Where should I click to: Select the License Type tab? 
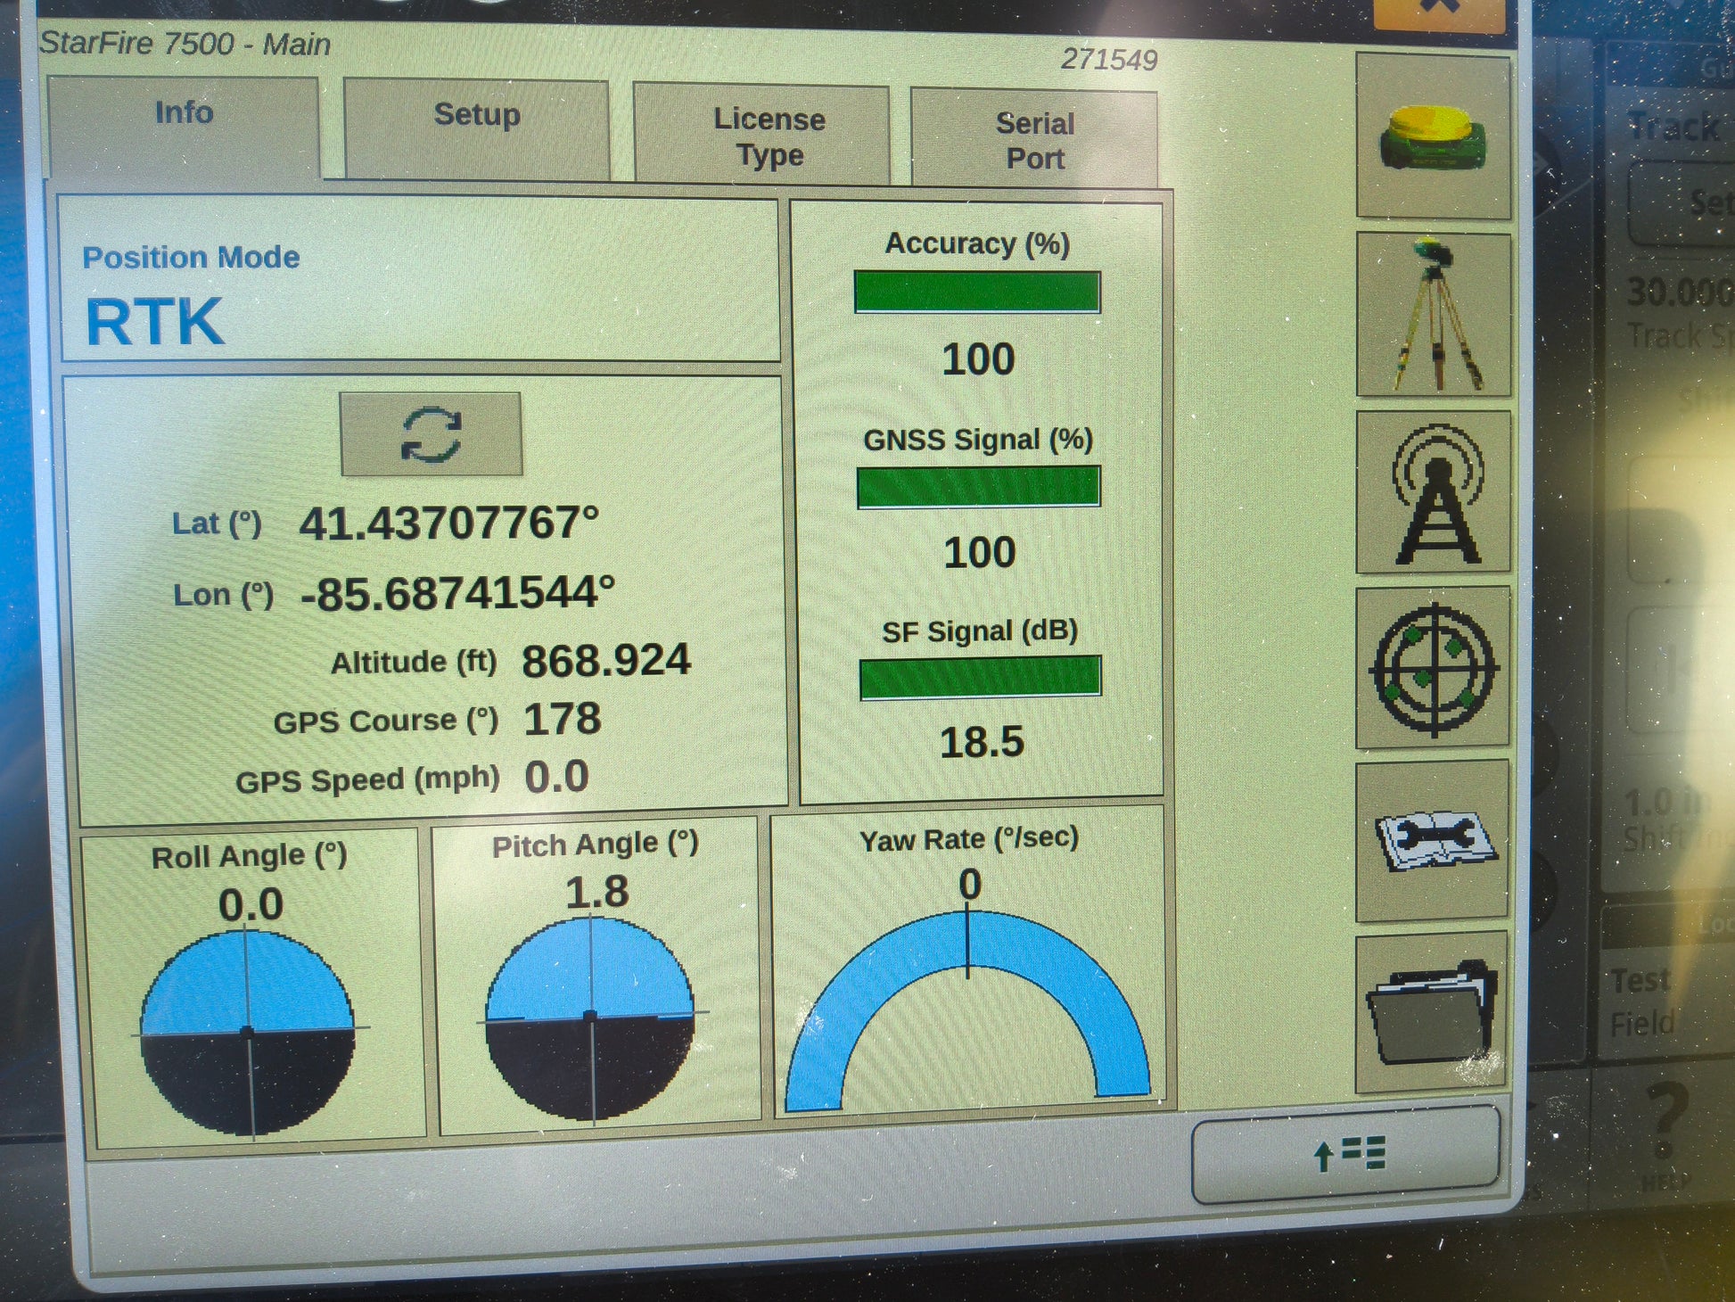click(768, 136)
